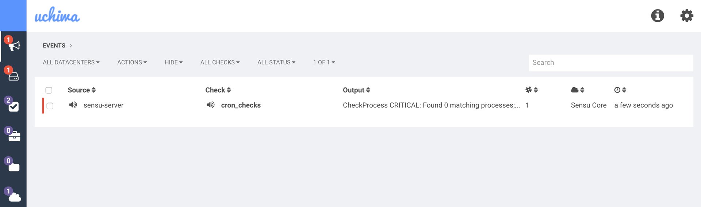Select the sensu-server event checkbox
The image size is (701, 207).
(50, 106)
